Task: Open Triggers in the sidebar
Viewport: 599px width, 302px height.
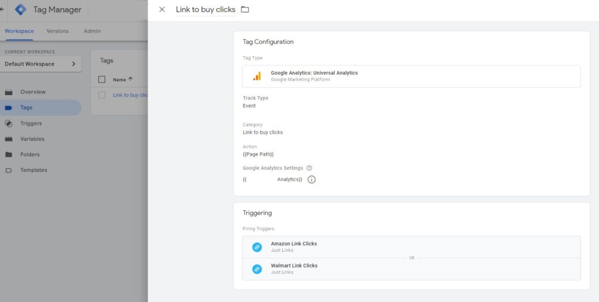Action: click(31, 123)
